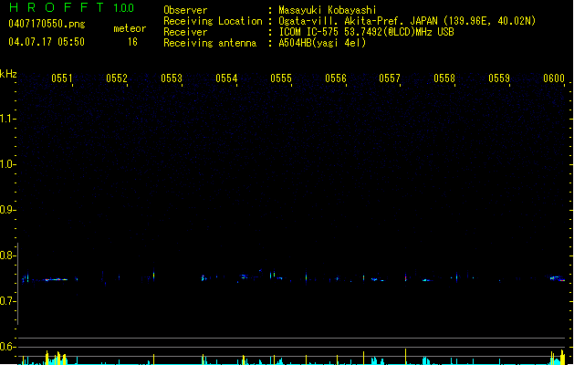Click the 0555 time marker
The height and width of the screenshot is (365, 574).
(x=281, y=78)
